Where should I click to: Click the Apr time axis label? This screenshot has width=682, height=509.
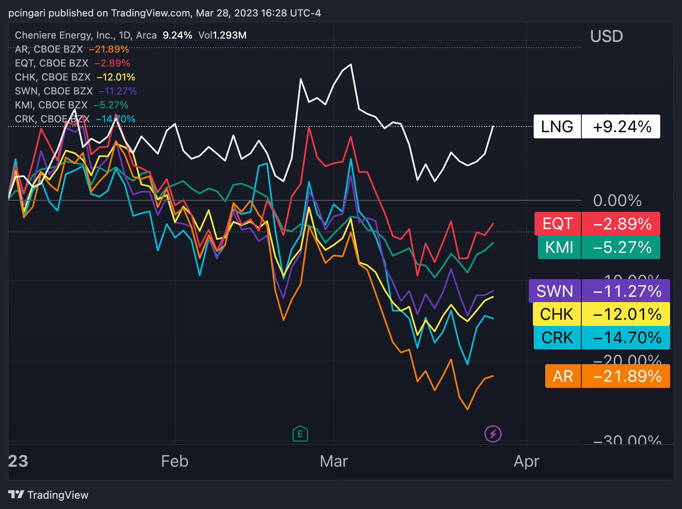click(x=526, y=461)
